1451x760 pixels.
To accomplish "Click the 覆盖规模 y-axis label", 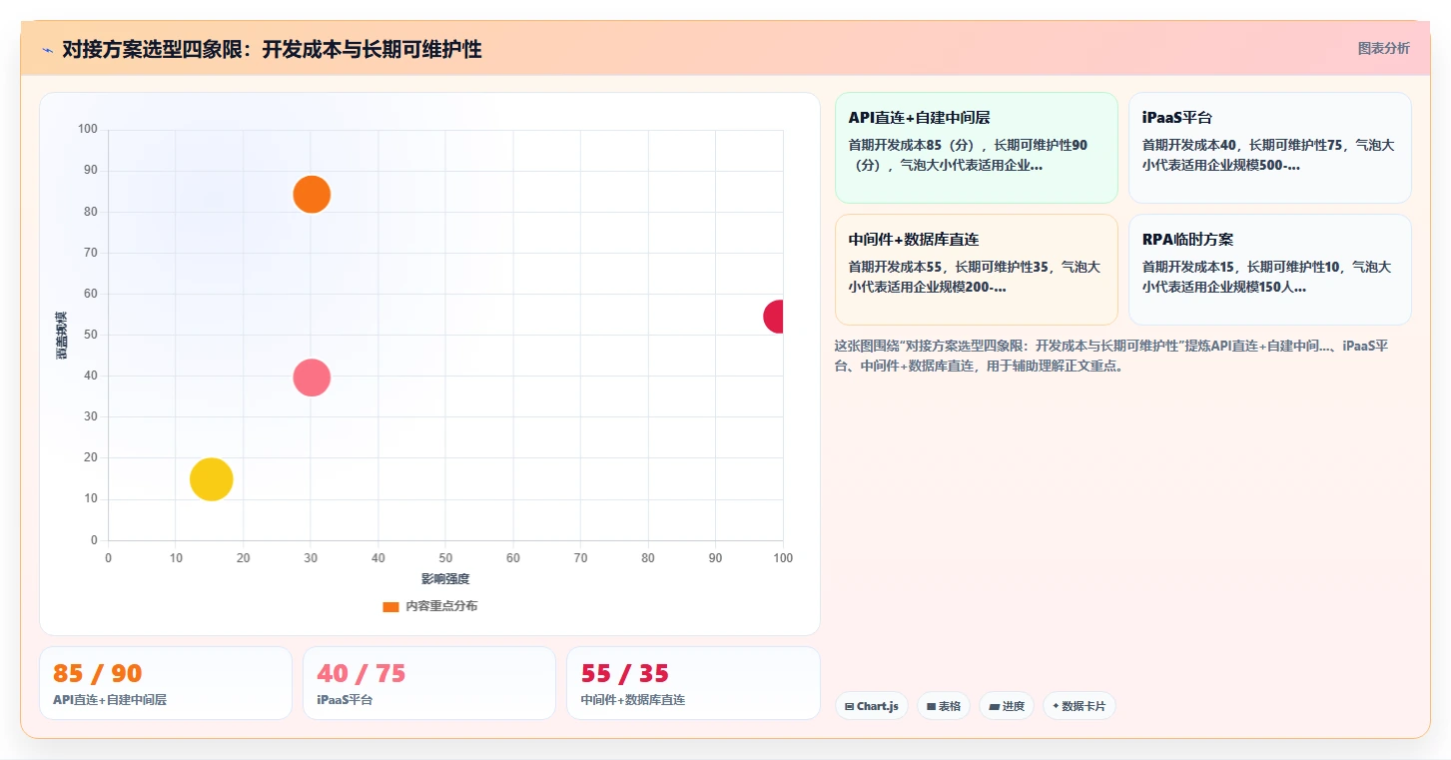I will pos(62,336).
